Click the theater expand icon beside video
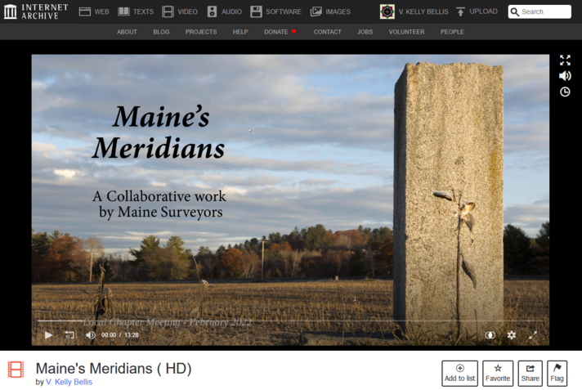 565,61
